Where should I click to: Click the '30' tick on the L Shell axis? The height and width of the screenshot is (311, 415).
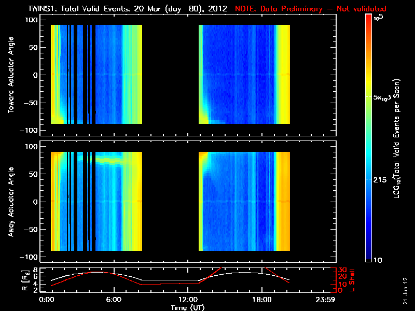(342, 270)
